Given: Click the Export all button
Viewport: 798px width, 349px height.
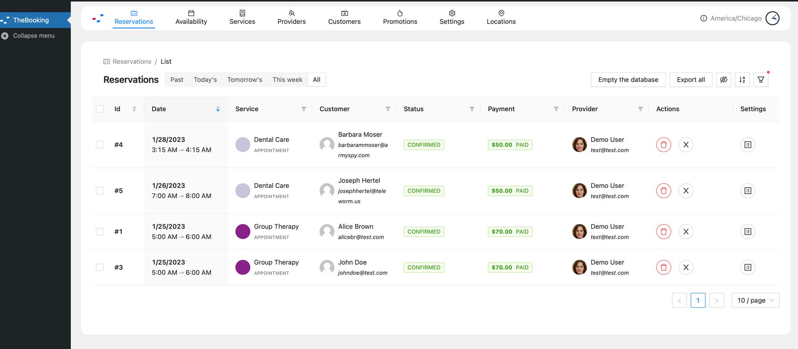Looking at the screenshot, I should [x=690, y=80].
